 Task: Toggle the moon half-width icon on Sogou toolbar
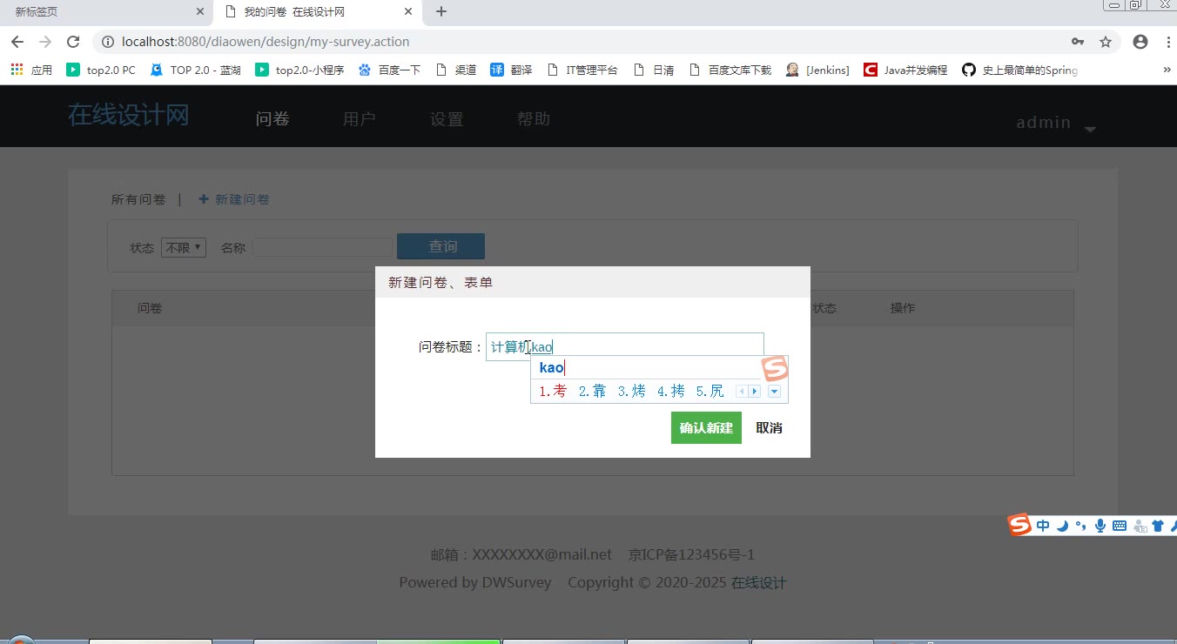[x=1062, y=526]
